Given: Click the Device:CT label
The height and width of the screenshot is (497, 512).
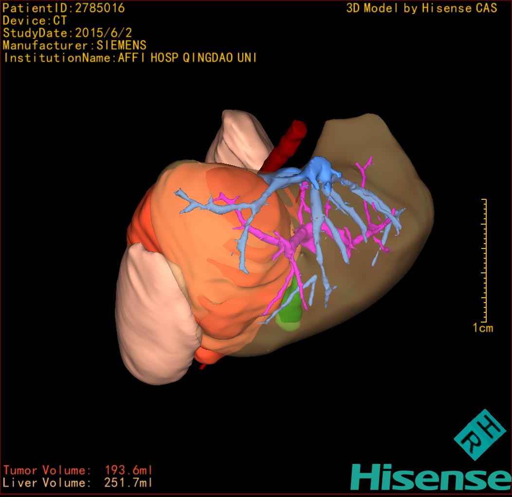Looking at the screenshot, I should click(35, 20).
